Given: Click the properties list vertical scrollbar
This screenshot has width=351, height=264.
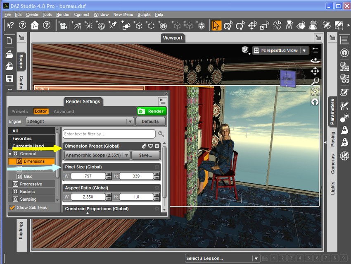Looking at the screenshot, I should pyautogui.click(x=164, y=172).
